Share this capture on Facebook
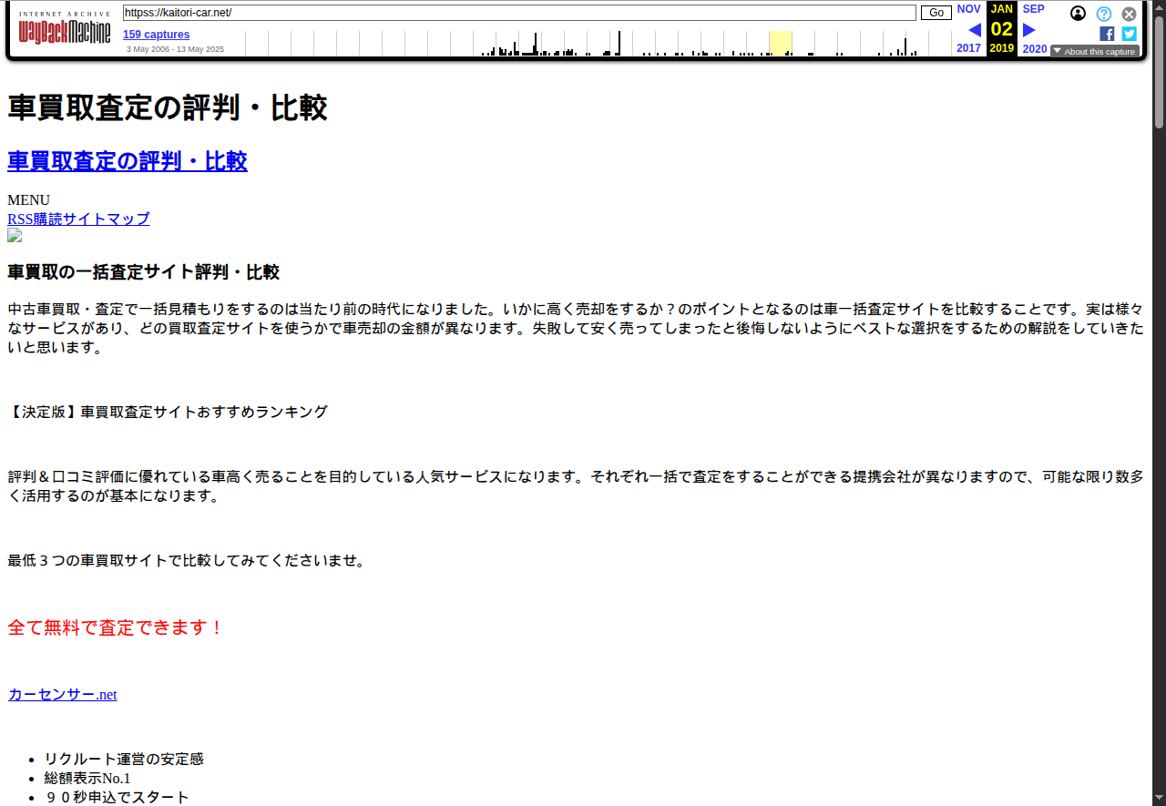The height and width of the screenshot is (806, 1166). point(1107,34)
